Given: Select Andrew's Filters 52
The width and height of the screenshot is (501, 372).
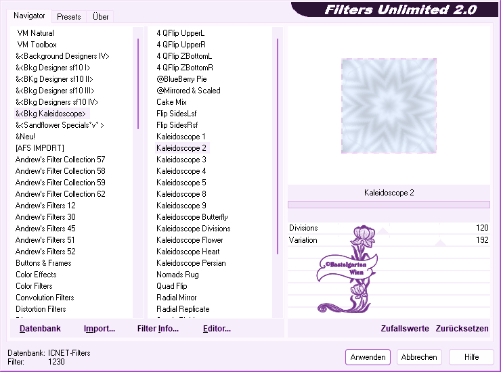Looking at the screenshot, I should (45, 252).
